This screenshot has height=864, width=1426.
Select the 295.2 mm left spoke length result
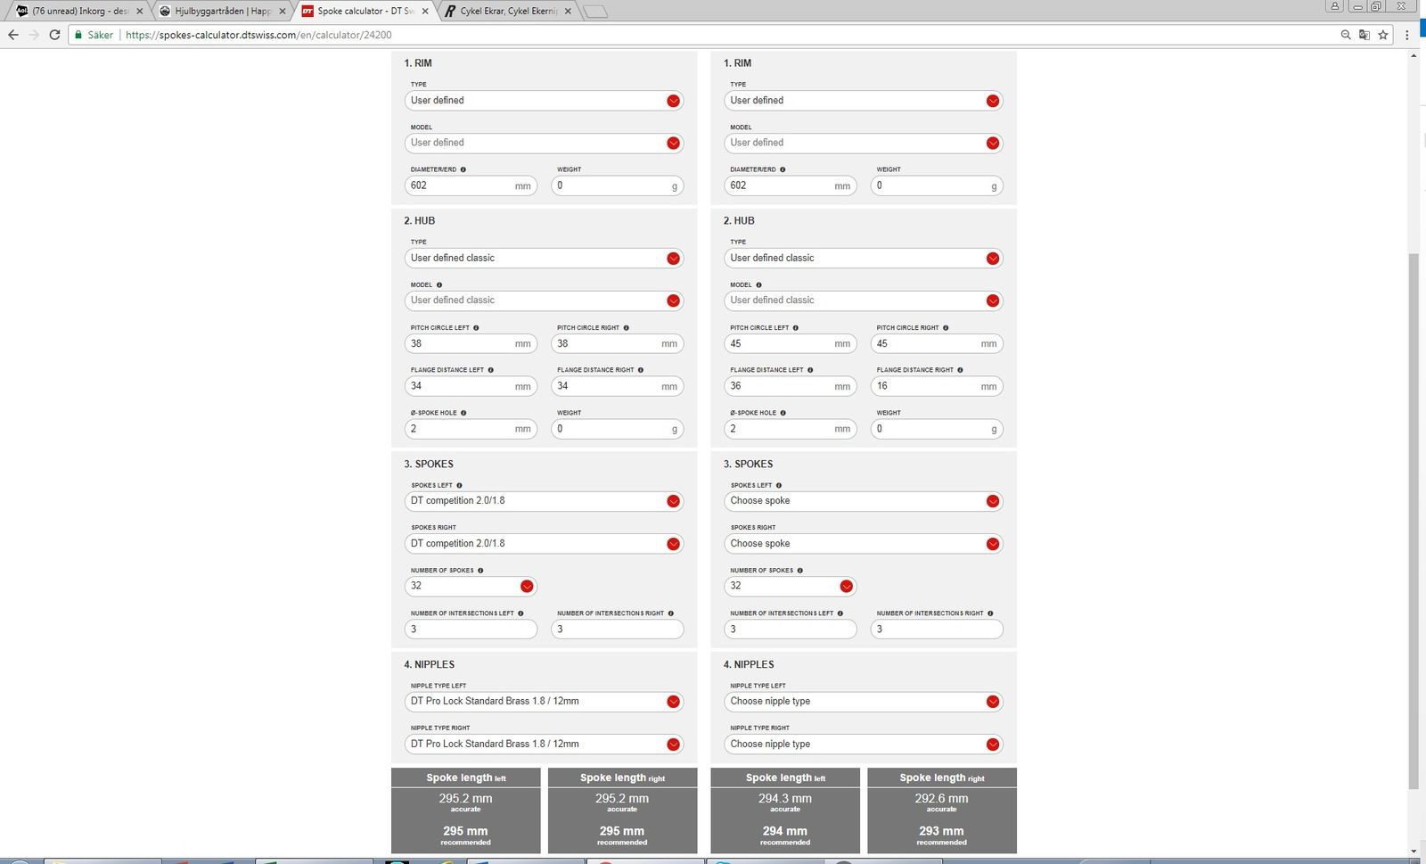[465, 799]
